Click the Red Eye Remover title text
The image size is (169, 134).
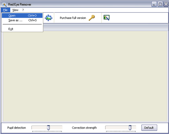click(20, 4)
